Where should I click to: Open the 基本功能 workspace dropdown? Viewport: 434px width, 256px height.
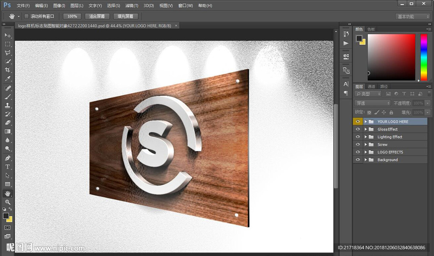[x=412, y=17]
